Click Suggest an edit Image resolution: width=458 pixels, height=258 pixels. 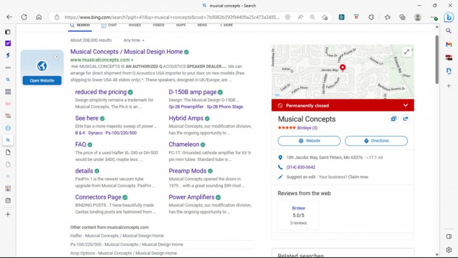tap(301, 177)
